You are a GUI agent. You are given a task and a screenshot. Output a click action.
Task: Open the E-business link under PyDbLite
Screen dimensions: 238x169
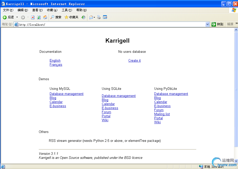162,106
